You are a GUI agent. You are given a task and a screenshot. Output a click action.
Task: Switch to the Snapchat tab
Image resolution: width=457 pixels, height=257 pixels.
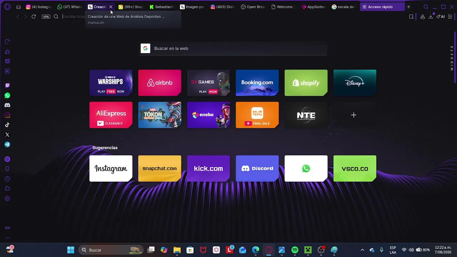pos(131,7)
